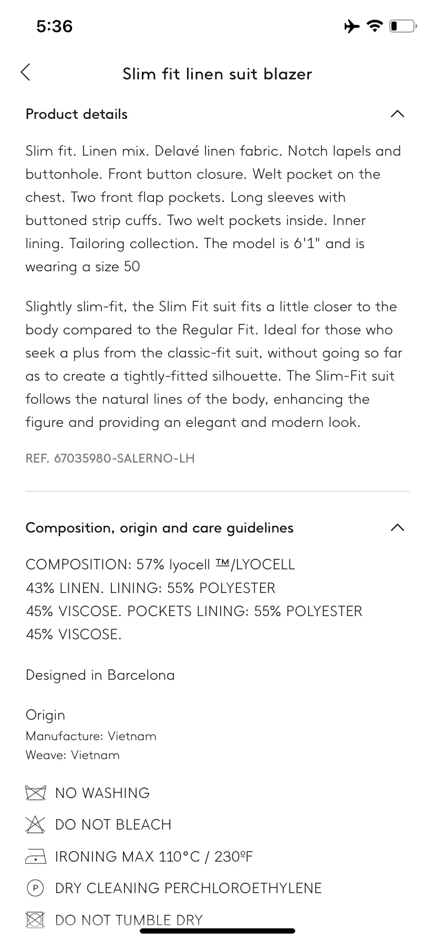The height and width of the screenshot is (942, 435).
Task: Tap the battery indicator icon
Action: (x=402, y=26)
